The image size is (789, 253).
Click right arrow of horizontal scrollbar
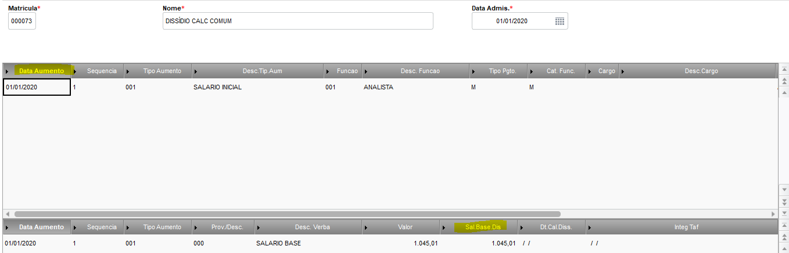click(773, 214)
